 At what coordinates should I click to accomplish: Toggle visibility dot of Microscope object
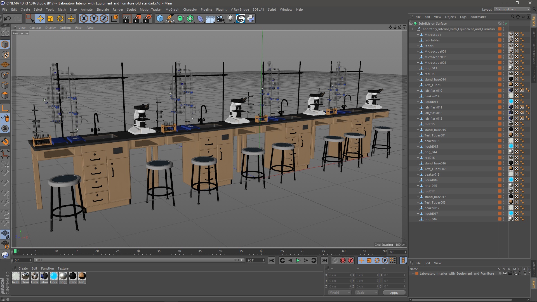click(504, 34)
